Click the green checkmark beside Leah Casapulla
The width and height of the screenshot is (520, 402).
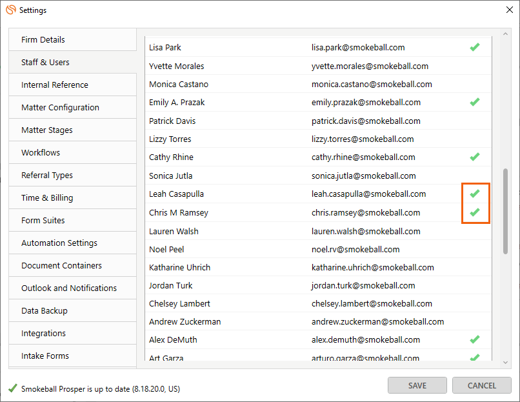[x=475, y=194]
